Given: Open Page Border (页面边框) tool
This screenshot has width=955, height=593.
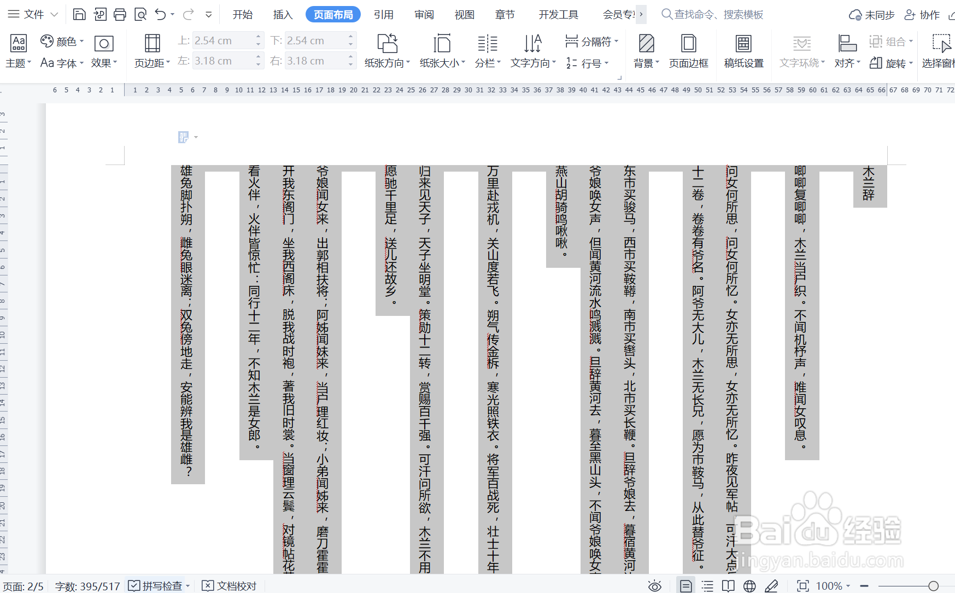Looking at the screenshot, I should [689, 51].
